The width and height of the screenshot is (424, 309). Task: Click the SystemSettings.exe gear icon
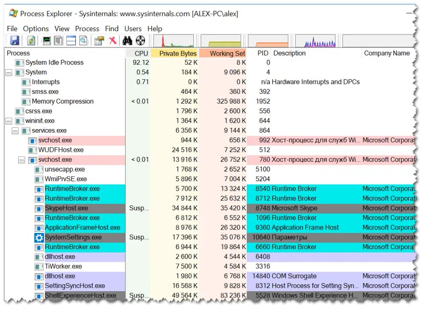(x=39, y=238)
